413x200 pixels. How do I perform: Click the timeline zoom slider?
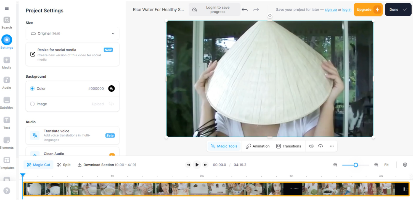coord(356,165)
